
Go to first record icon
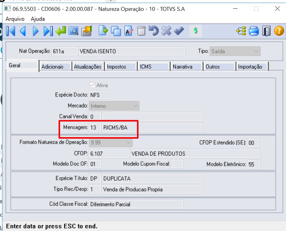click(x=11, y=31)
